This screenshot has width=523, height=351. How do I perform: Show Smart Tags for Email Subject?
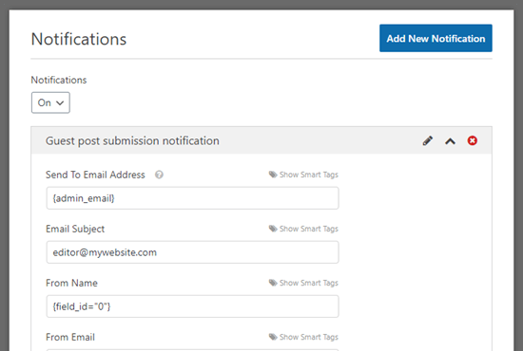click(x=303, y=229)
